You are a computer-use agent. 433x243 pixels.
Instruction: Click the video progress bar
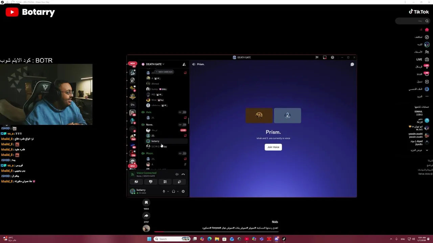tap(216, 232)
